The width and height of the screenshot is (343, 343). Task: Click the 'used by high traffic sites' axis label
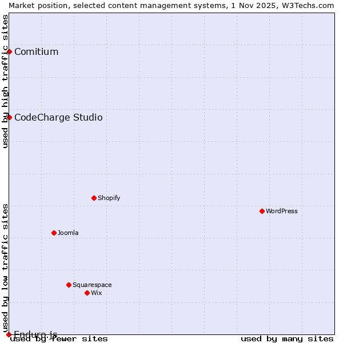(5, 81)
